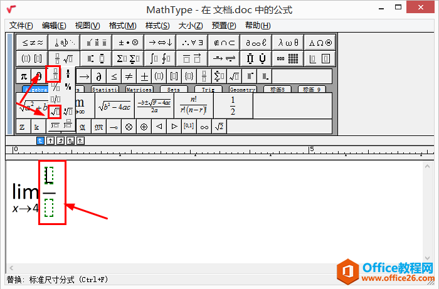Insert the curly braces template
Screen dimensions: 439x289
click(189, 76)
